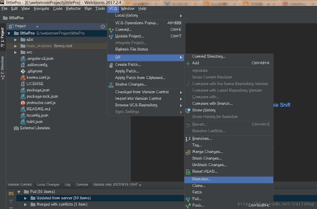The height and width of the screenshot is (209, 317).
Task: Choose Fetch from Git submenu
Action: pyautogui.click(x=229, y=192)
